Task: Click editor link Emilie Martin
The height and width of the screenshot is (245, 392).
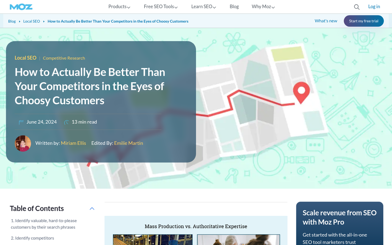Action: 128,143
